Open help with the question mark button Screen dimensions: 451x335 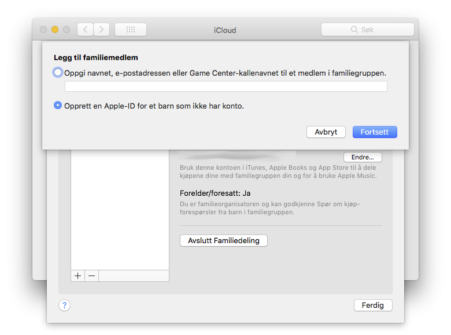[x=64, y=305]
